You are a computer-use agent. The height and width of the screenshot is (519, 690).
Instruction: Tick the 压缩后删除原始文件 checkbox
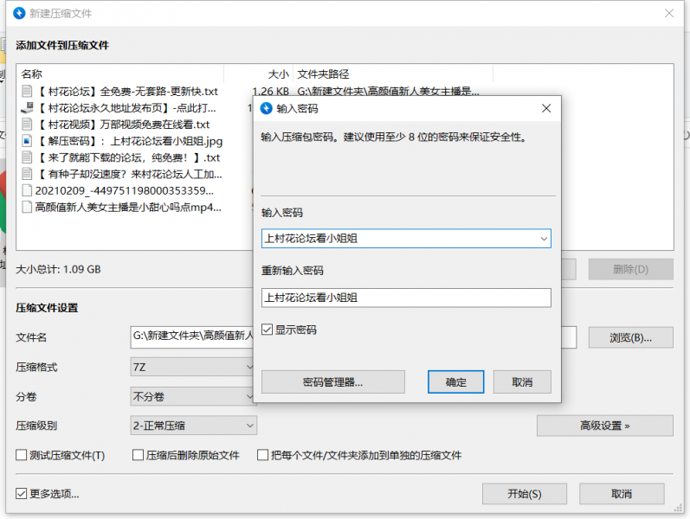click(x=138, y=455)
